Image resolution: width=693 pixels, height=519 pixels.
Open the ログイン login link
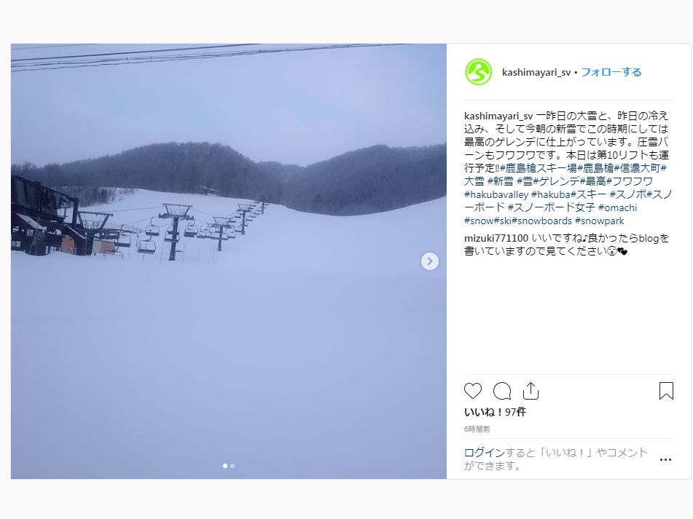(x=485, y=452)
